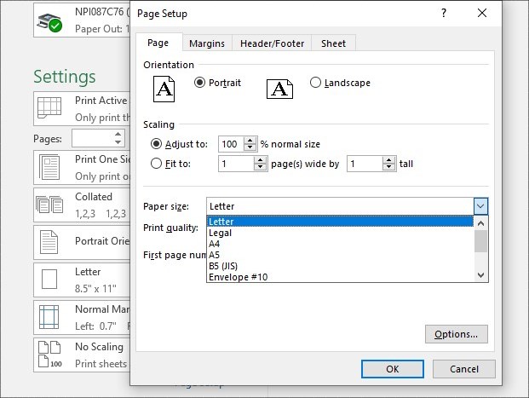Click the help question mark button
Image resolution: width=529 pixels, height=398 pixels.
tap(444, 14)
